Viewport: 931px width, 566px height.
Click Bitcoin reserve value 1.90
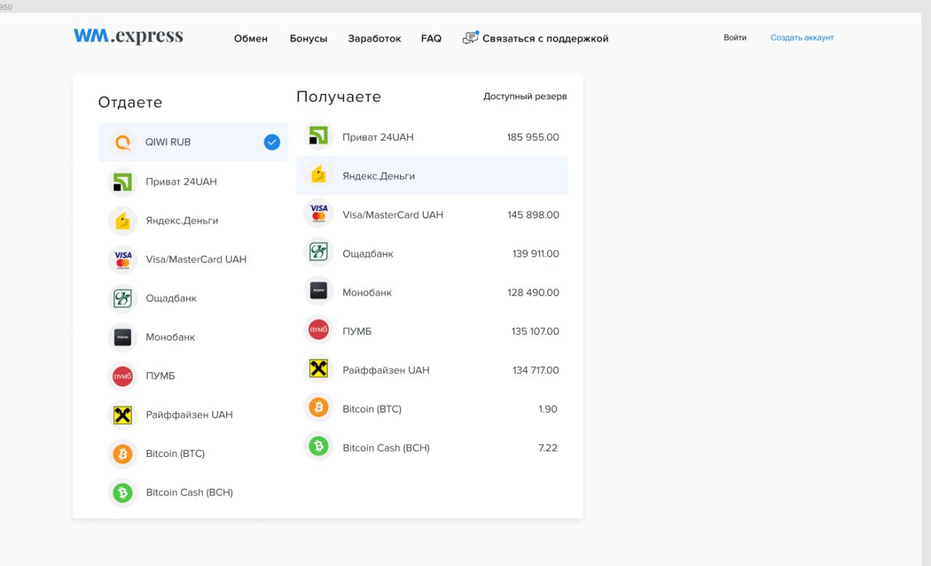[x=548, y=409]
